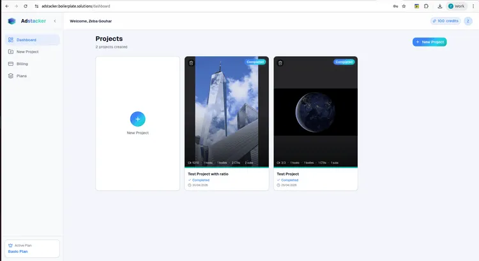Reload the page
Image resolution: width=479 pixels, height=261 pixels.
26,6
